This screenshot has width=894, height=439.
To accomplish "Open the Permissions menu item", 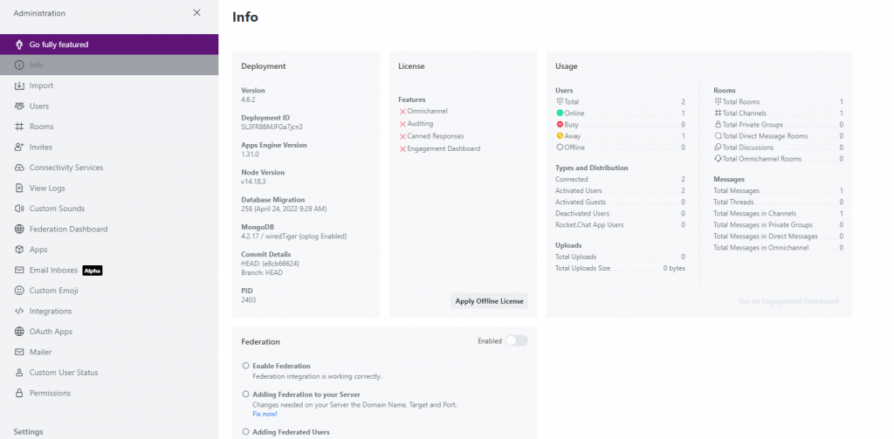I will (50, 393).
